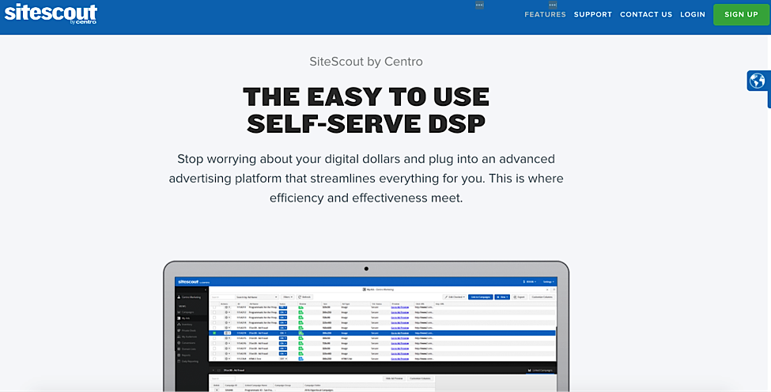Click the sitescout by Centro logo
771x392 pixels.
click(x=51, y=13)
